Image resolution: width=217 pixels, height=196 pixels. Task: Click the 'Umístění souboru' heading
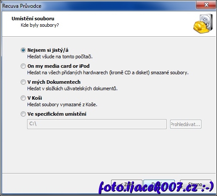pyautogui.click(x=33, y=19)
